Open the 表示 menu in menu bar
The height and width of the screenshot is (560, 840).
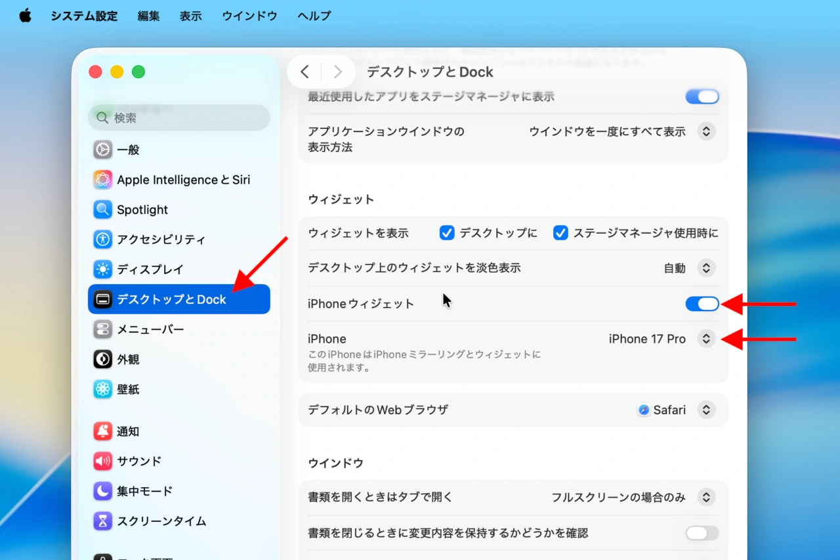click(x=190, y=16)
